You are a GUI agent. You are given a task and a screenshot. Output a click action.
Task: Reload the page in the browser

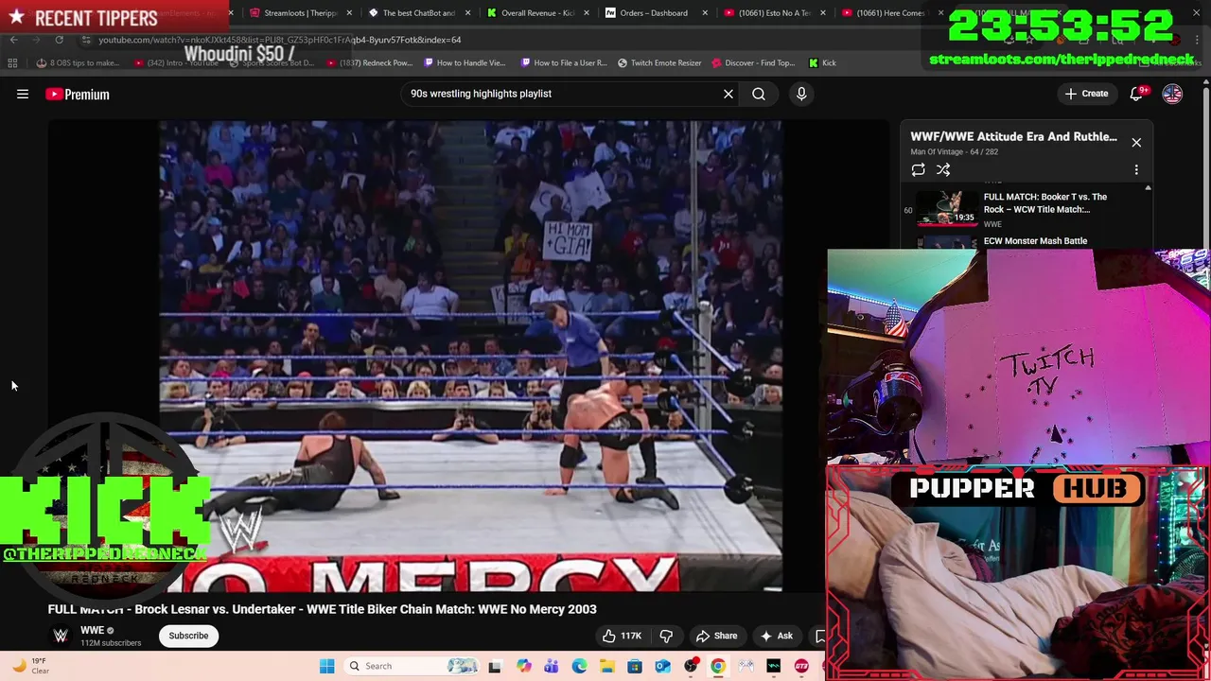coord(59,40)
